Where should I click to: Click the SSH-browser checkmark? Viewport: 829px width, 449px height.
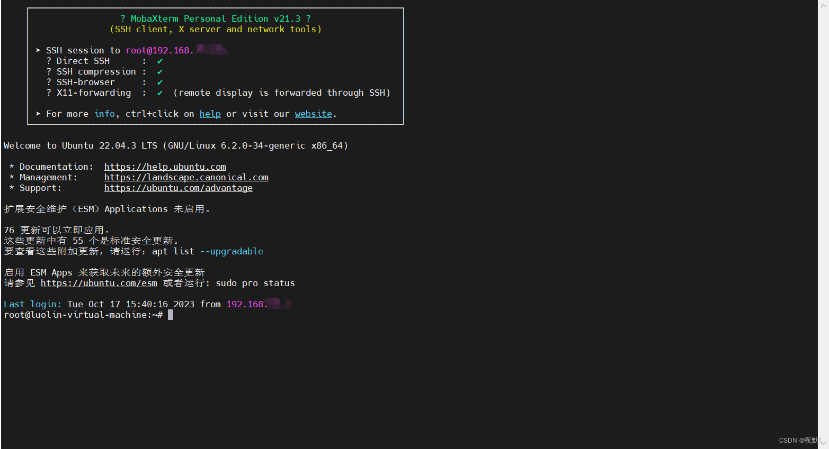tap(160, 82)
